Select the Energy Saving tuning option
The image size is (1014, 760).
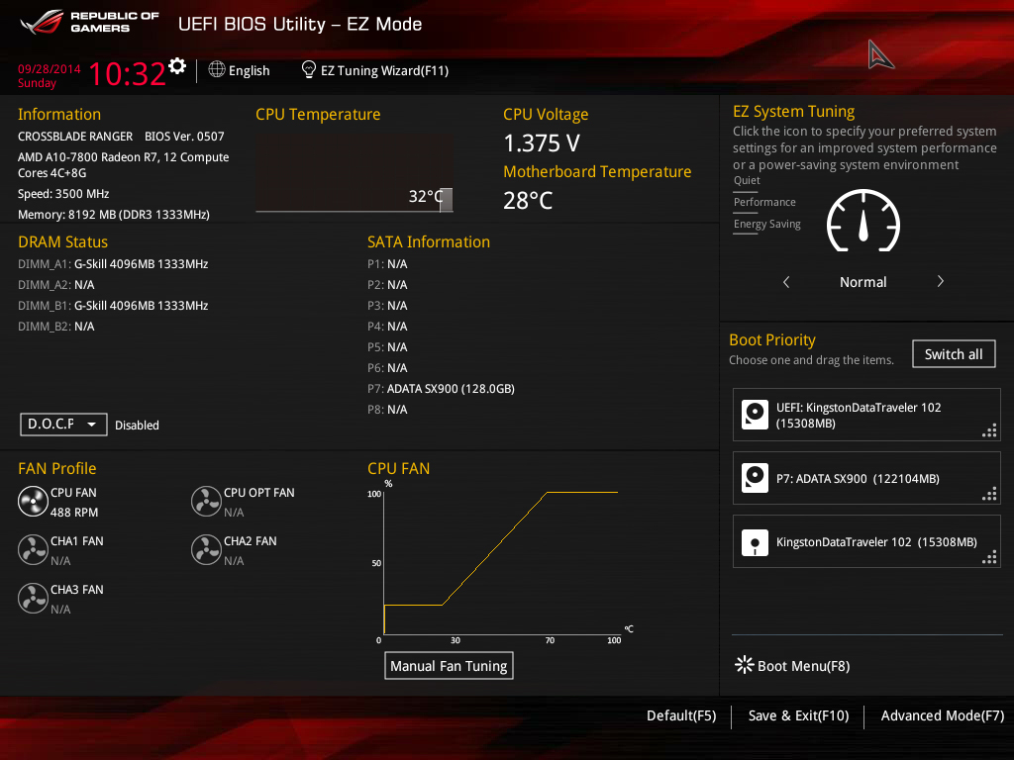pos(767,225)
